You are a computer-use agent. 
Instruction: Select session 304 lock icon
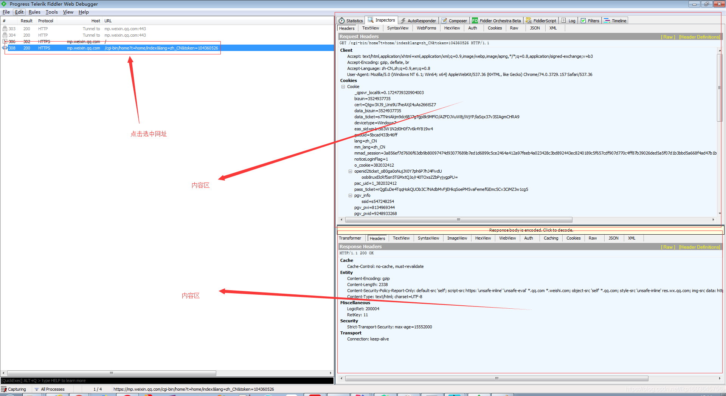point(5,35)
